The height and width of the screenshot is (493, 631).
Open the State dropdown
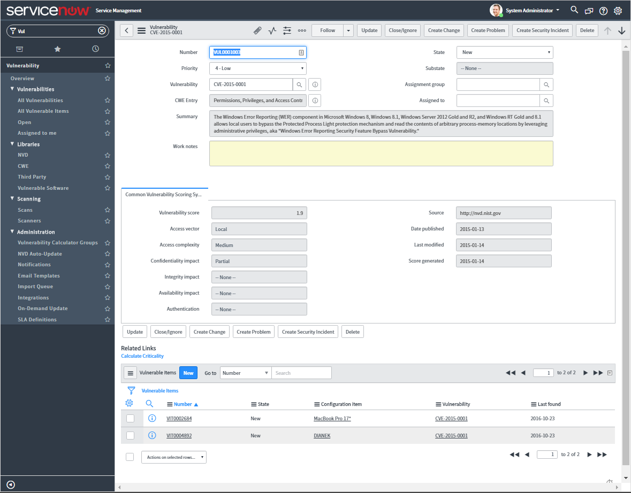505,52
